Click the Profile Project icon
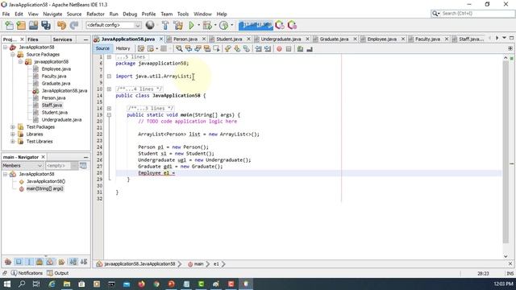This screenshot has width=516, height=290. pos(223,25)
